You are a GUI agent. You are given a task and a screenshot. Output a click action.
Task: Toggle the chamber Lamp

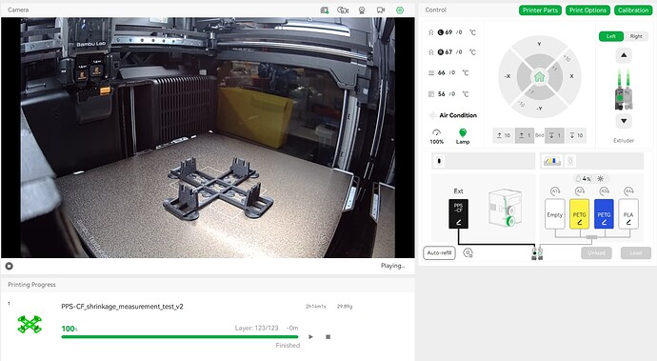tap(463, 136)
